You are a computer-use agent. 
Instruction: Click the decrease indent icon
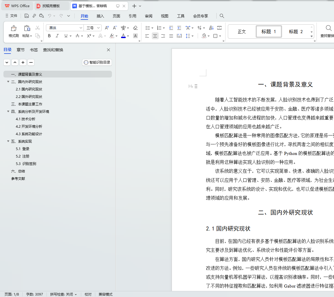[x=171, y=28]
